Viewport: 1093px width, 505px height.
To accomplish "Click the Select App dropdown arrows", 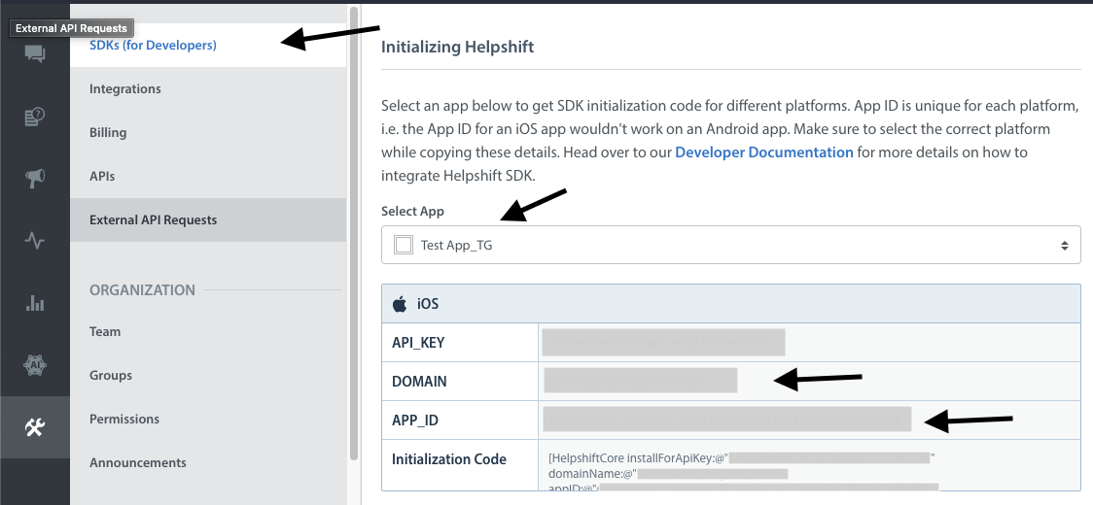I will [x=1065, y=246].
